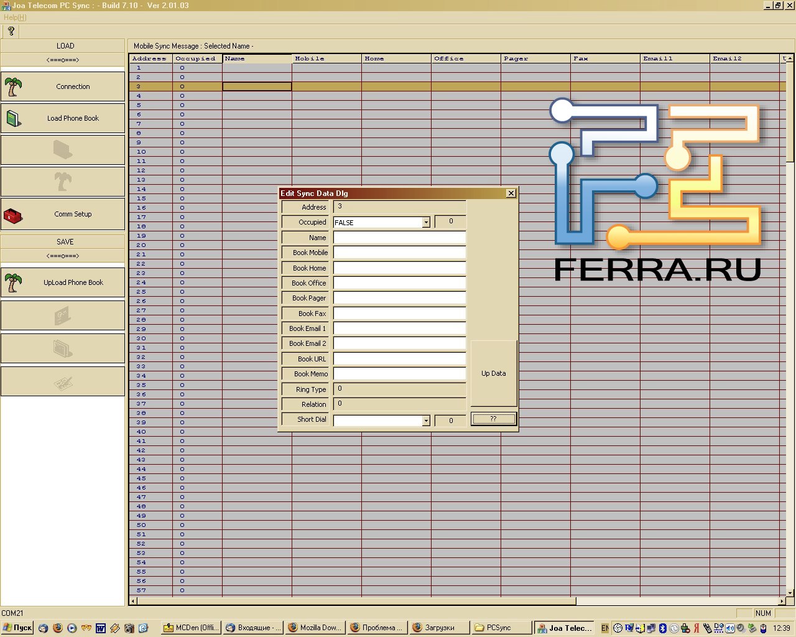Click the red Comm Setup toolbox icon

coord(13,215)
